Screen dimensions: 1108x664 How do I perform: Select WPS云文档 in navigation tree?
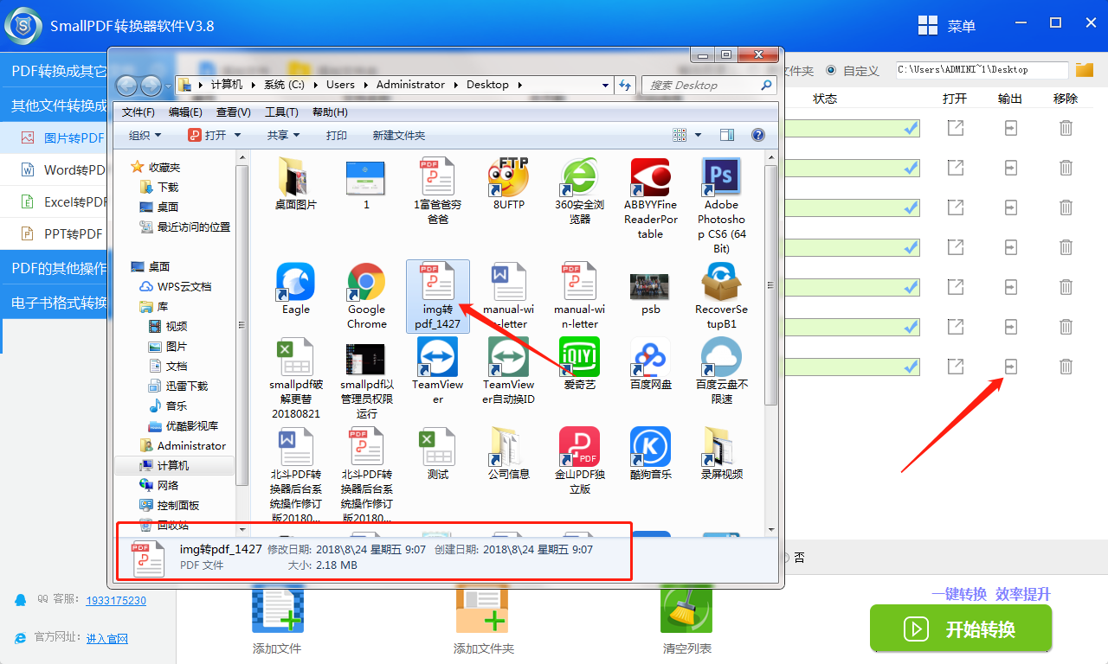coord(174,286)
